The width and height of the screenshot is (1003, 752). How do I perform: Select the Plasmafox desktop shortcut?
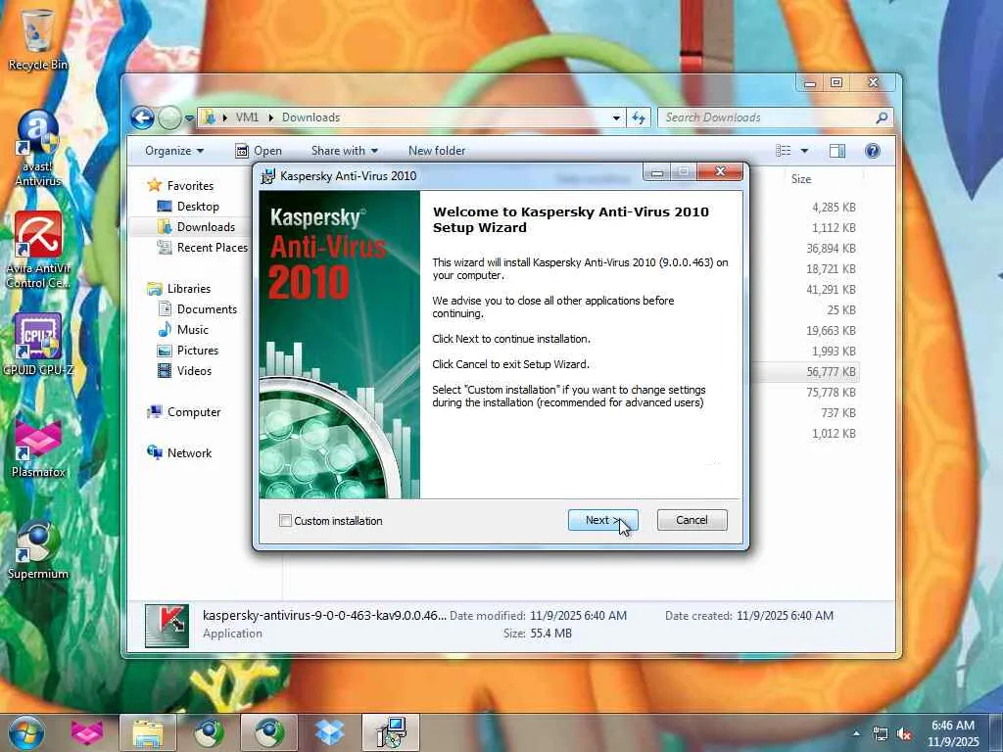[x=38, y=447]
